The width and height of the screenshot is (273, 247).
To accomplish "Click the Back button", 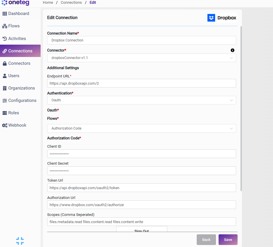I will tap(206, 240).
